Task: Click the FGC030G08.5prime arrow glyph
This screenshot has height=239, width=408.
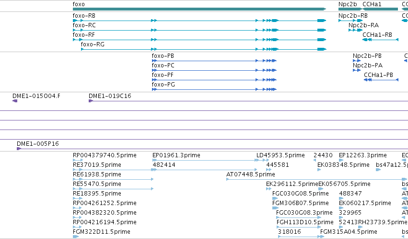Action: (x=275, y=198)
